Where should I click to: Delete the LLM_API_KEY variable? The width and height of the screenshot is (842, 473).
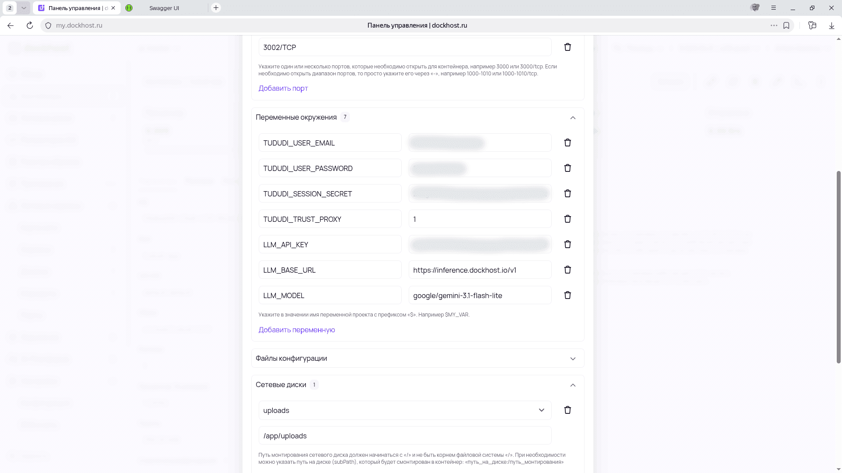tap(567, 244)
